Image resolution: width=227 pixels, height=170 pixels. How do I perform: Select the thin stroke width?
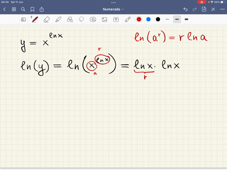point(167,19)
